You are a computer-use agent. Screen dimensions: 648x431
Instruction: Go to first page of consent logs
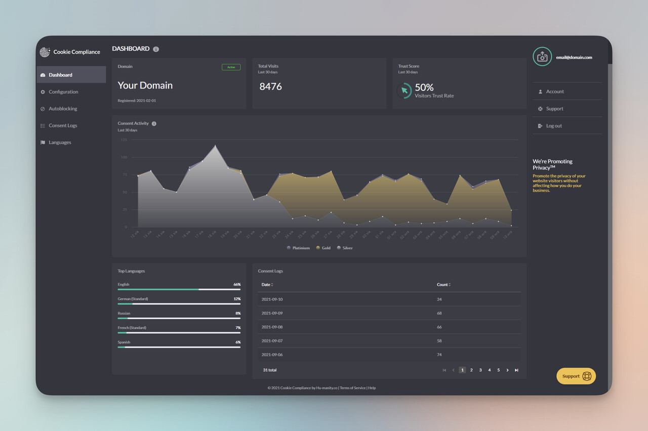click(x=444, y=370)
